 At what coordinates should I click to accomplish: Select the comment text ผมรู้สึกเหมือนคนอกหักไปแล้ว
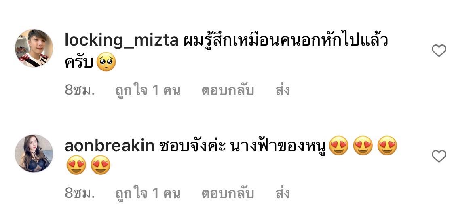tap(286, 40)
